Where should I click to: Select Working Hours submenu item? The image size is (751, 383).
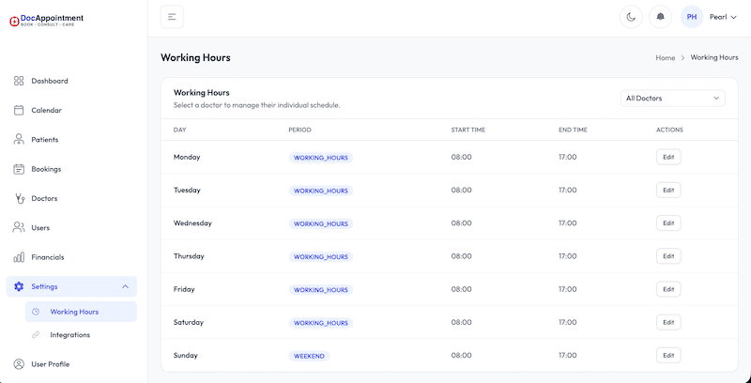click(x=81, y=312)
